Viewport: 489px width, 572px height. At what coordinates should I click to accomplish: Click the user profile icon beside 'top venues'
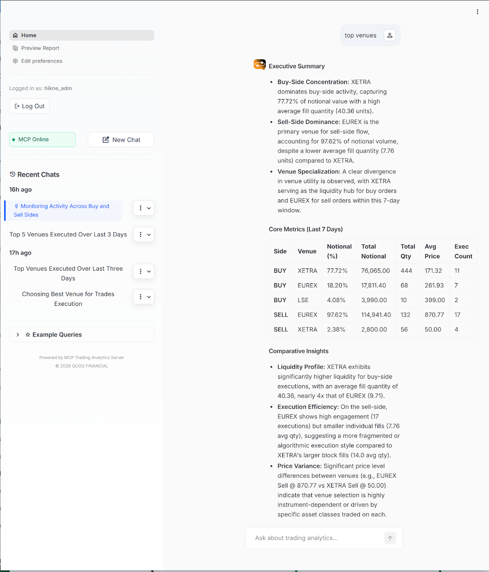[390, 36]
